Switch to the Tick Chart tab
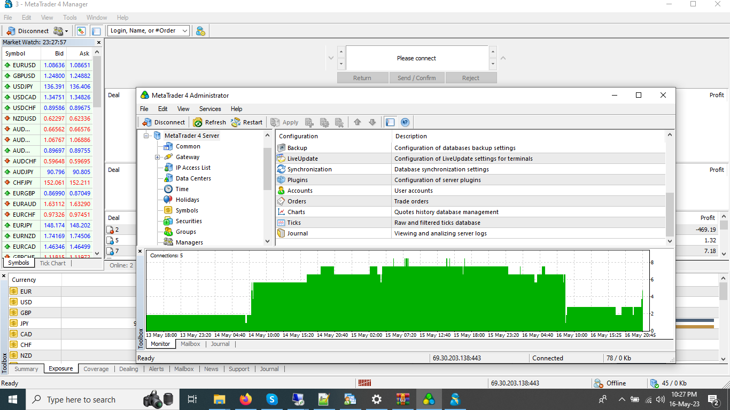The height and width of the screenshot is (410, 730). click(x=53, y=263)
